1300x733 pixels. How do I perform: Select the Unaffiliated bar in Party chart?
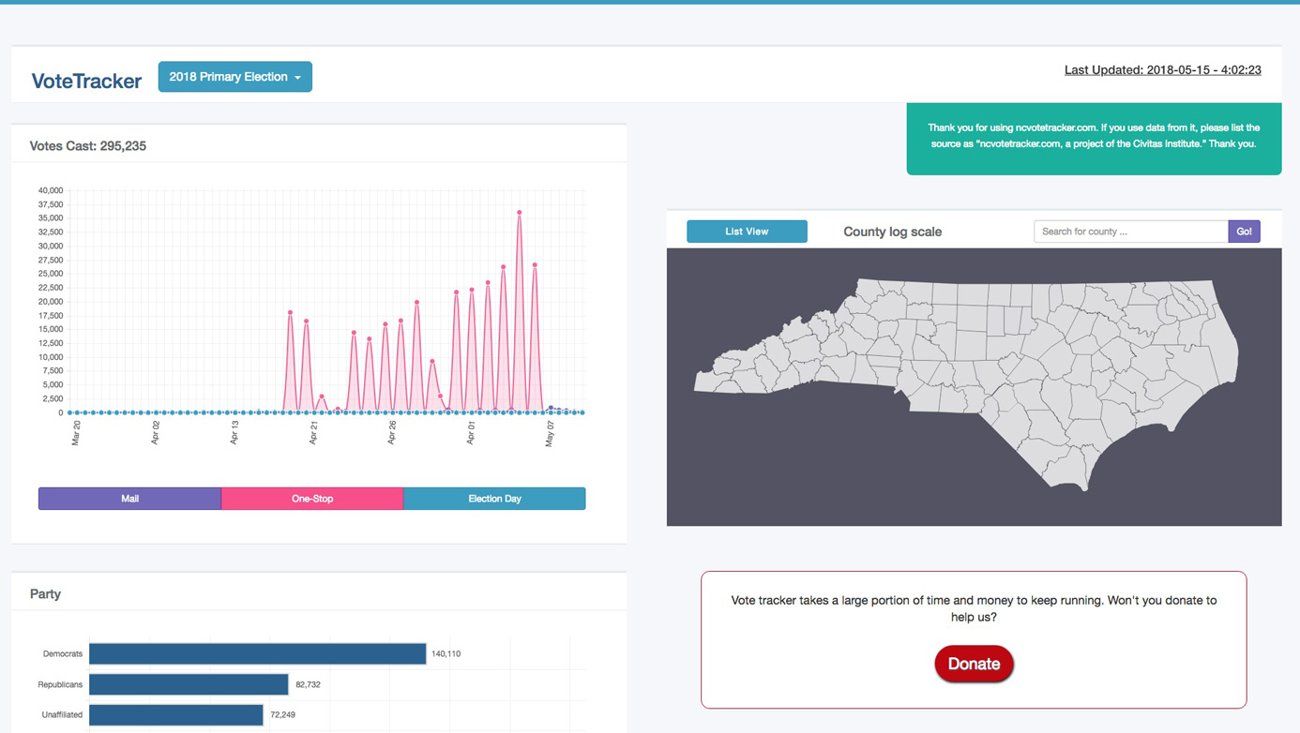pos(176,714)
